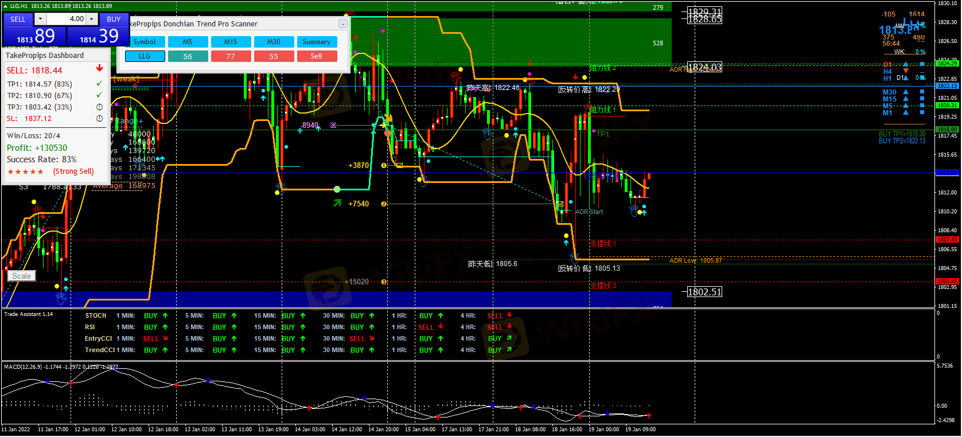Click the circled number 3 beside +15020
The image size is (962, 437).
coord(384,282)
